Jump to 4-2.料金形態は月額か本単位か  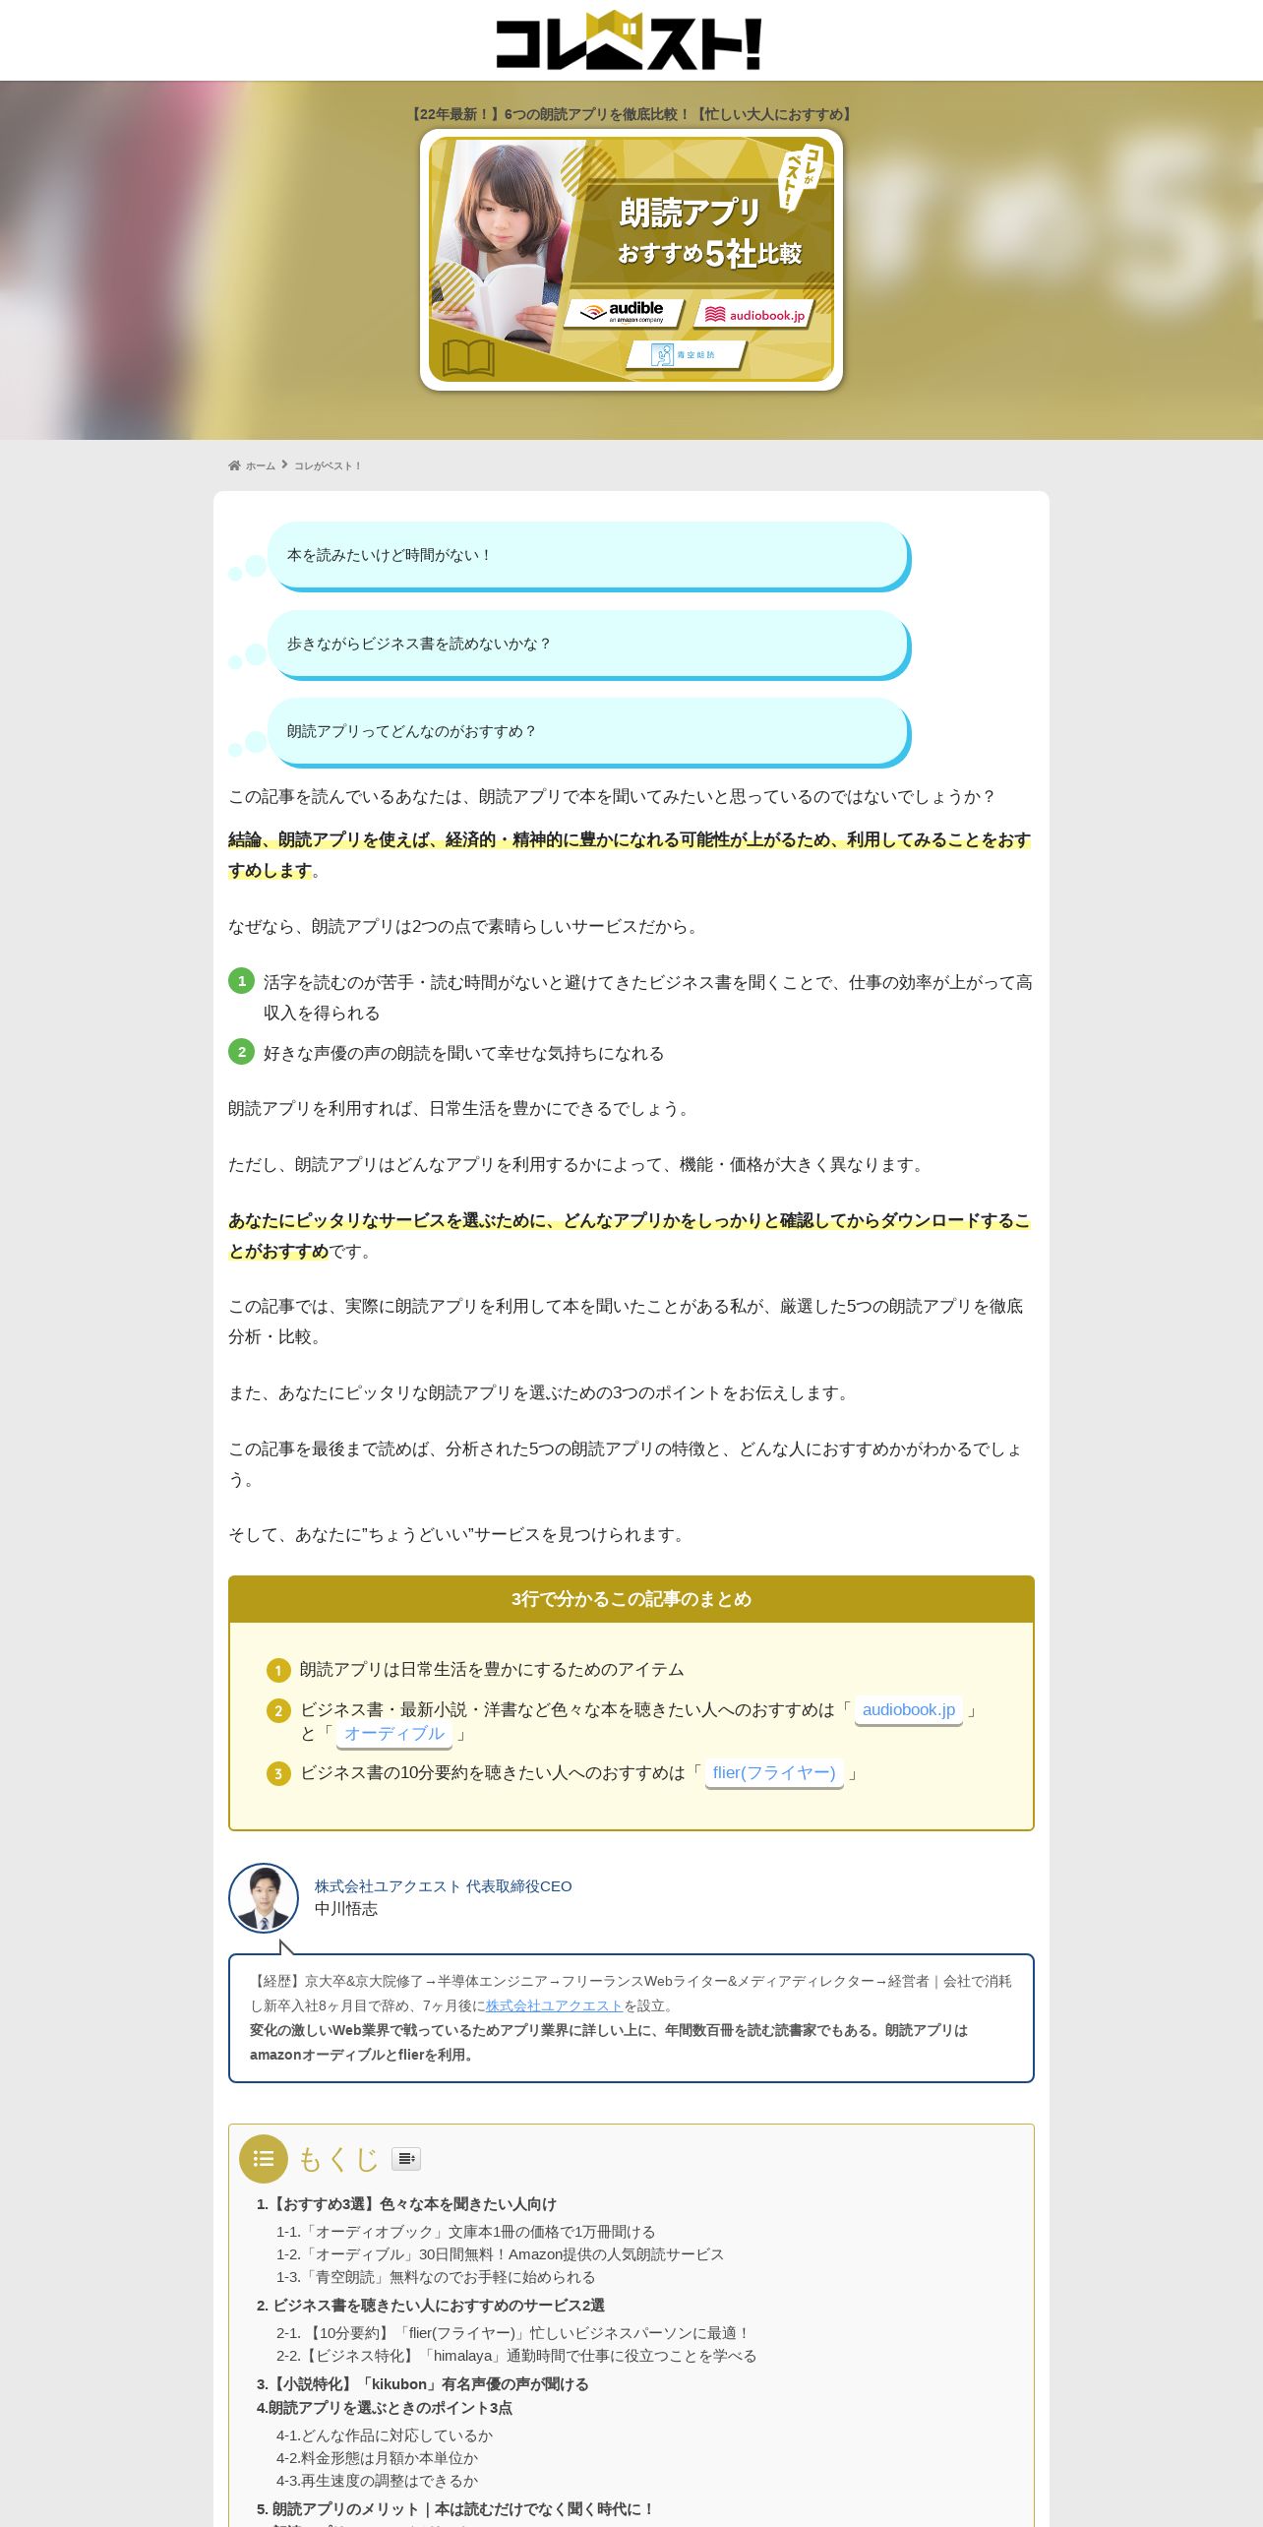[x=377, y=2458]
